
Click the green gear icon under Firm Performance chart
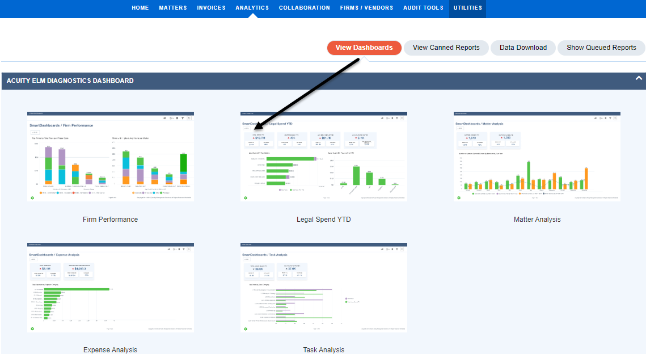coord(32,197)
